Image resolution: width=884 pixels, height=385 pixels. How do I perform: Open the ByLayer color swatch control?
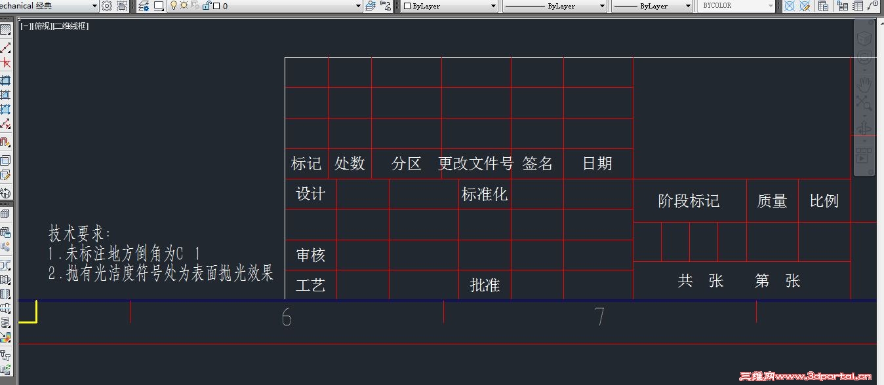click(x=448, y=6)
